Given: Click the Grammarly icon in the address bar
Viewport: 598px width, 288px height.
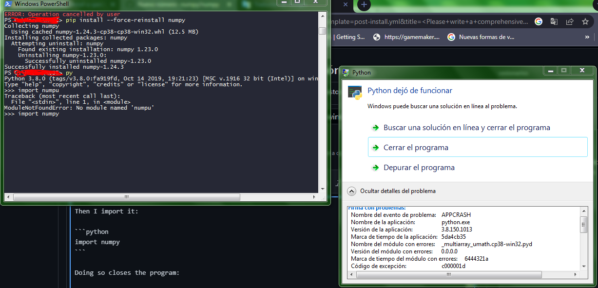Looking at the screenshot, I should [538, 22].
